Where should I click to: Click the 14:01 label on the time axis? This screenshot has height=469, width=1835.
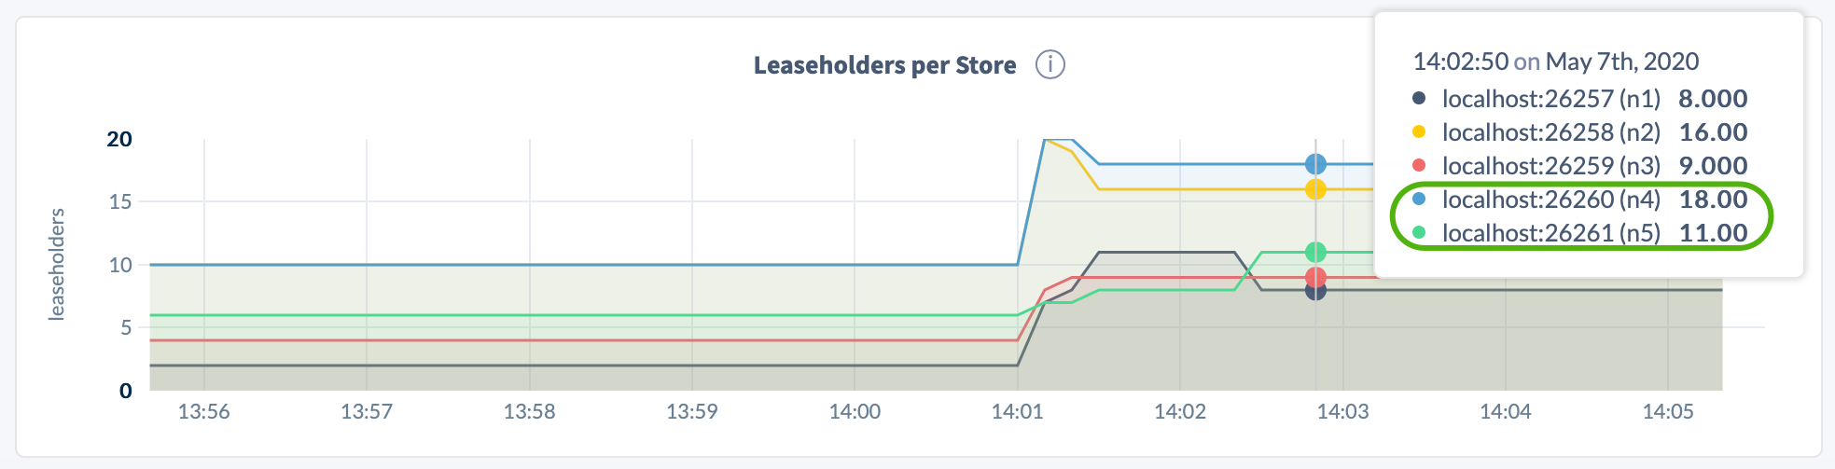[1017, 411]
